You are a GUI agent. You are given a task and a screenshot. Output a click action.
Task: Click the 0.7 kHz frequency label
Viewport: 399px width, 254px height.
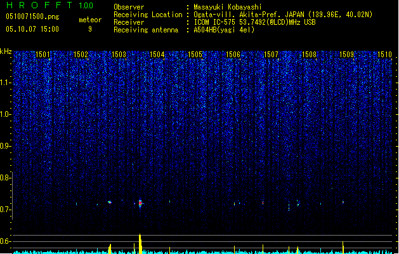pos(4,210)
